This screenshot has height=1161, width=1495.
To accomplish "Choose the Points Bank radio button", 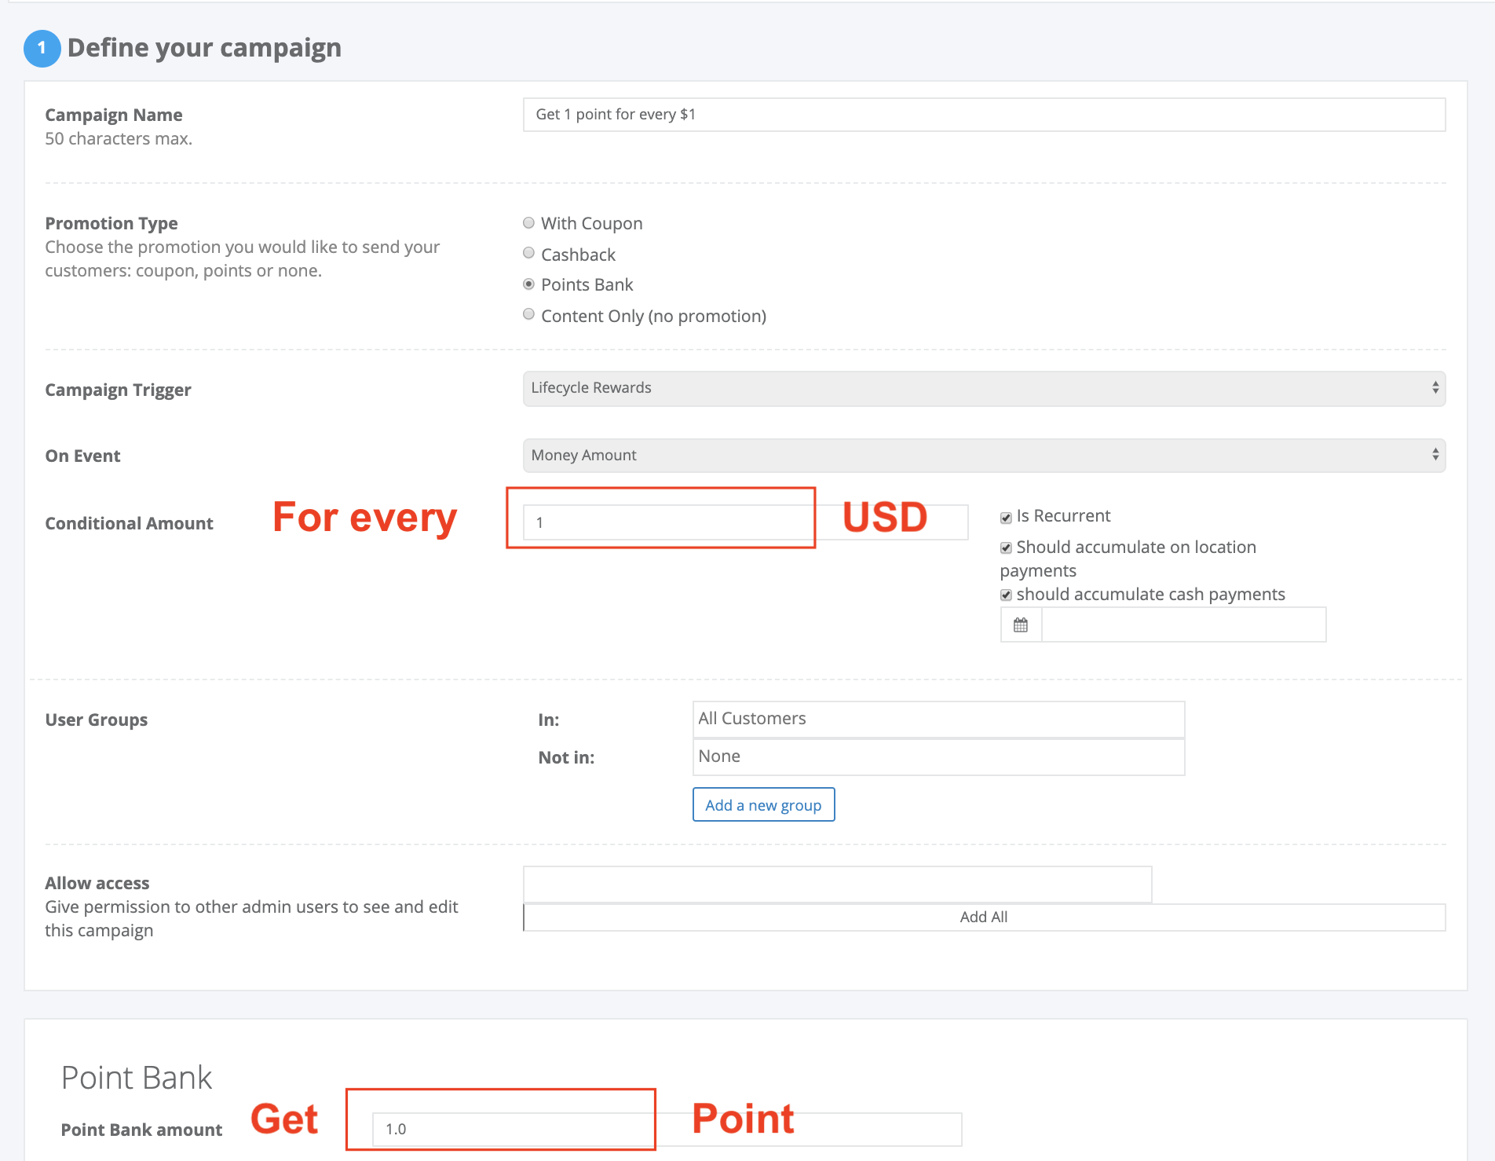I will (529, 284).
